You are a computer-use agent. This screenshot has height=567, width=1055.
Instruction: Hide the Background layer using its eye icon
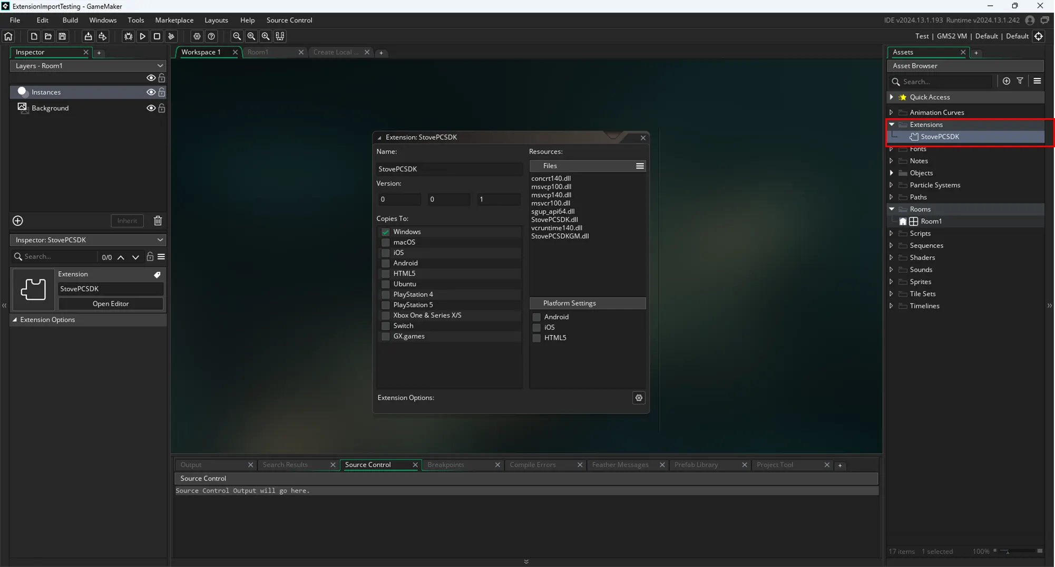pyautogui.click(x=151, y=108)
